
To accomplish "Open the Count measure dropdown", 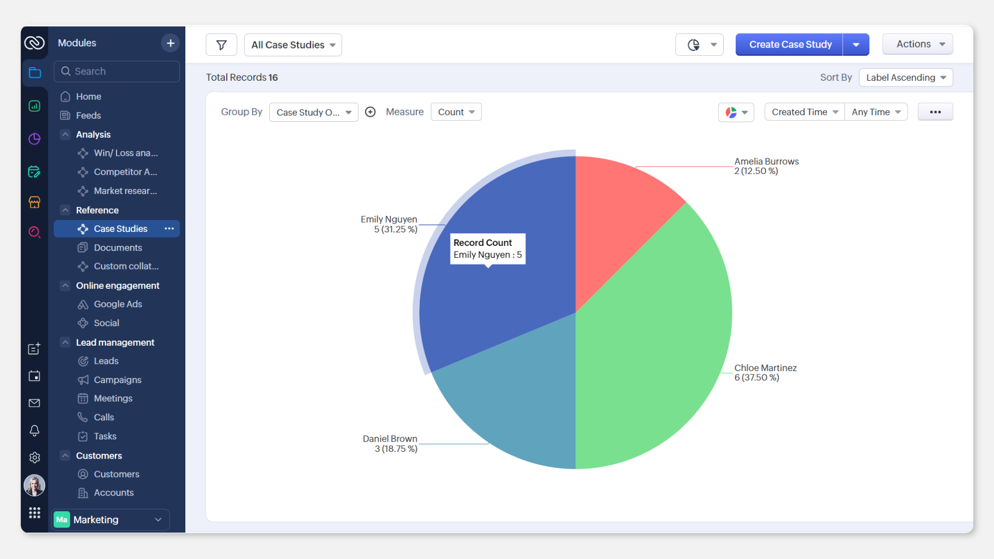I will click(x=456, y=112).
